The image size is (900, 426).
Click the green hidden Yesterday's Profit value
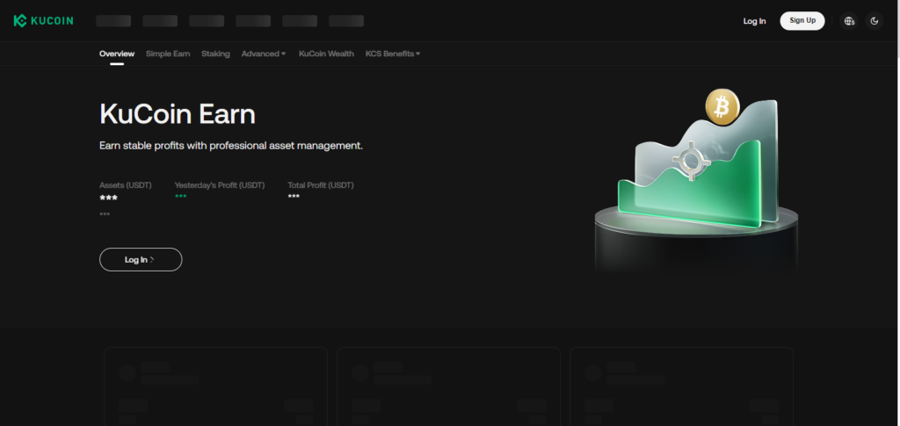point(180,197)
